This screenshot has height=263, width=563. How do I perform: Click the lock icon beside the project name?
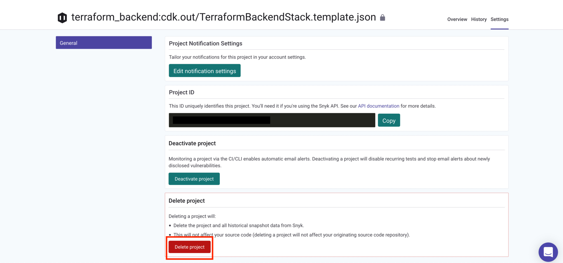point(382,17)
